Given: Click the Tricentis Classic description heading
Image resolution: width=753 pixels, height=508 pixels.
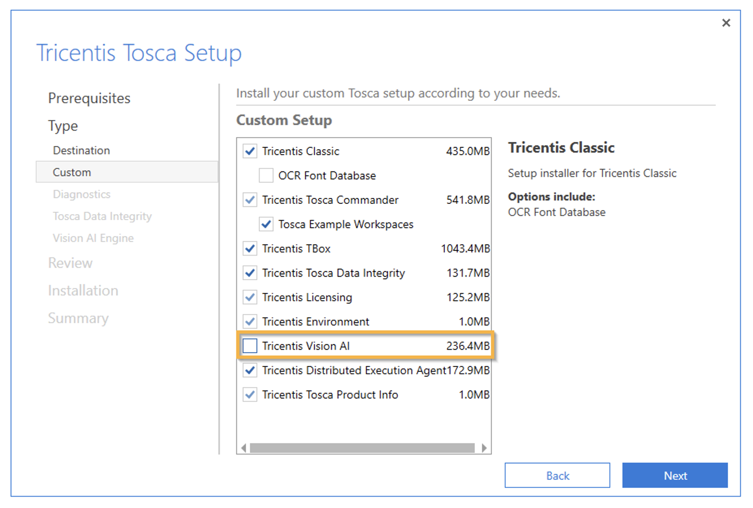Looking at the screenshot, I should [561, 148].
